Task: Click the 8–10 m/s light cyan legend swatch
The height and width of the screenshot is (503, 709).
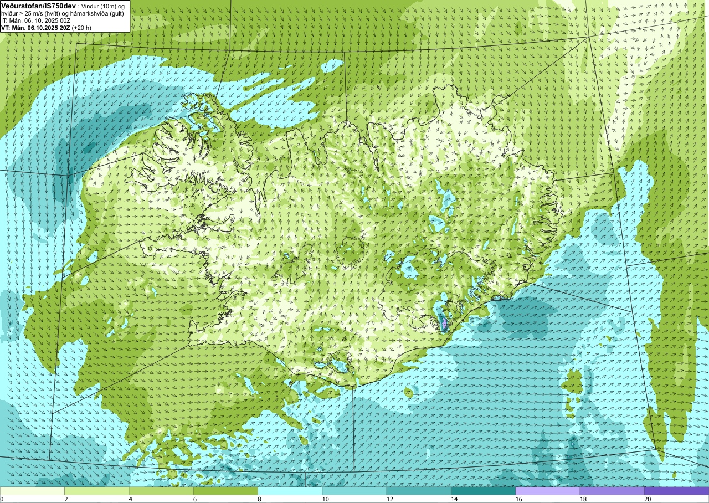Action: tap(290, 491)
